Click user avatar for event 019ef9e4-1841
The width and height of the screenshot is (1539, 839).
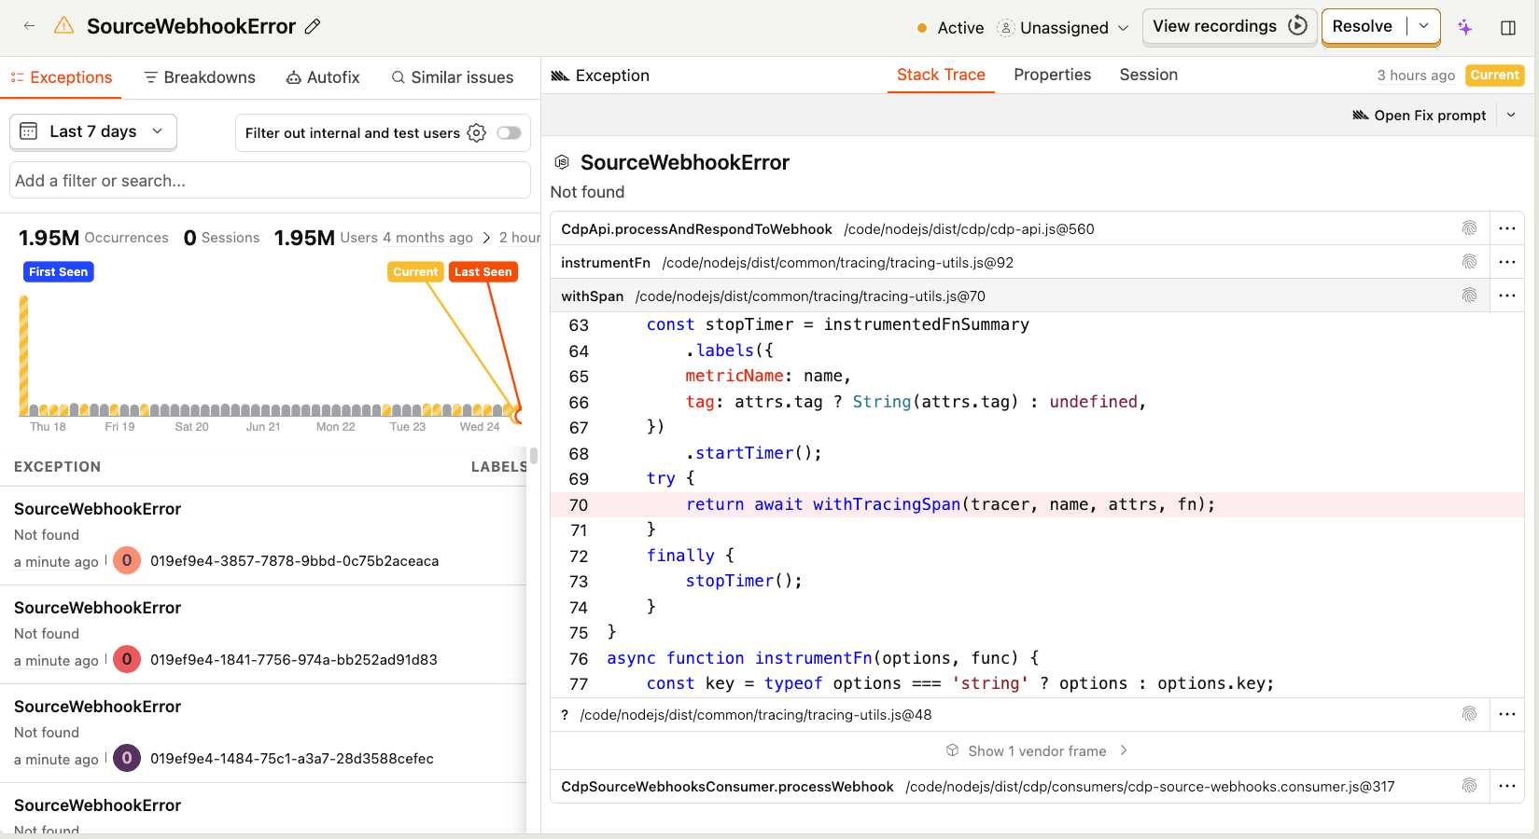pyautogui.click(x=127, y=659)
